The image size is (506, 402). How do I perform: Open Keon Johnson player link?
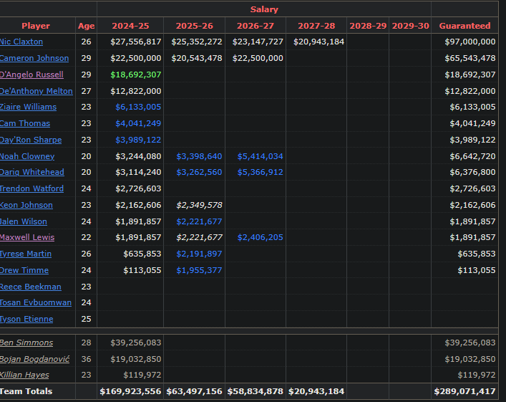pyautogui.click(x=26, y=205)
